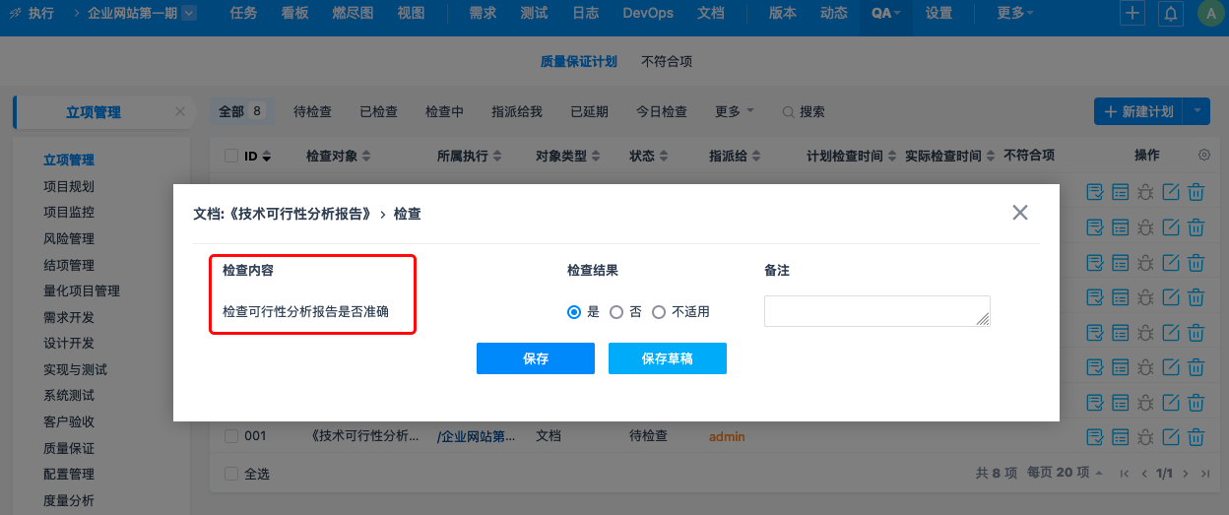Click the 保存 button
Image resolution: width=1229 pixels, height=515 pixels.
coord(536,358)
